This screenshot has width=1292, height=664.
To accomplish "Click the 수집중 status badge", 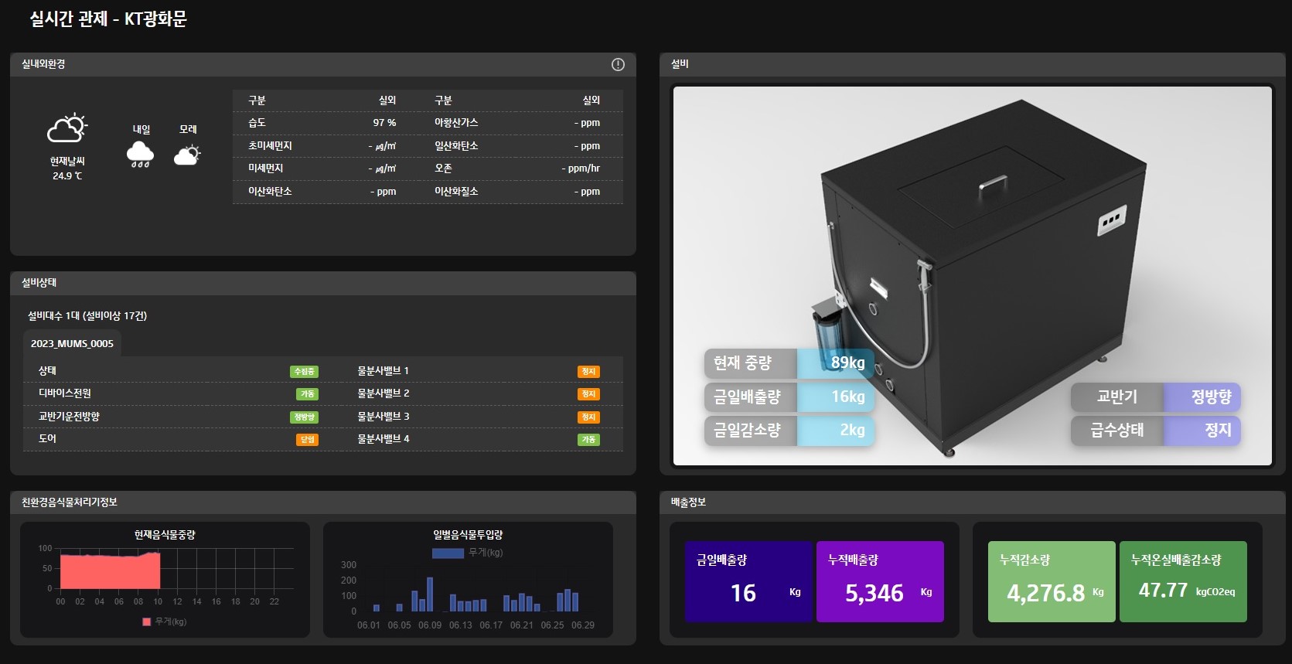I will pyautogui.click(x=304, y=372).
